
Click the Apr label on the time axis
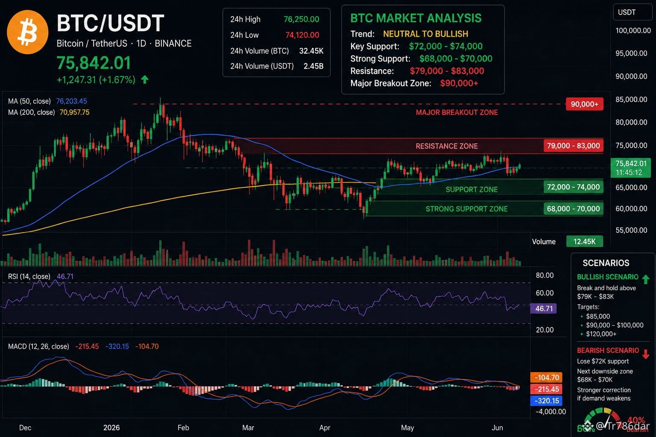pos(325,428)
